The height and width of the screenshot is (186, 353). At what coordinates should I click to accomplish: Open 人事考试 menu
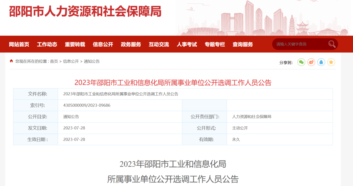click(x=187, y=44)
